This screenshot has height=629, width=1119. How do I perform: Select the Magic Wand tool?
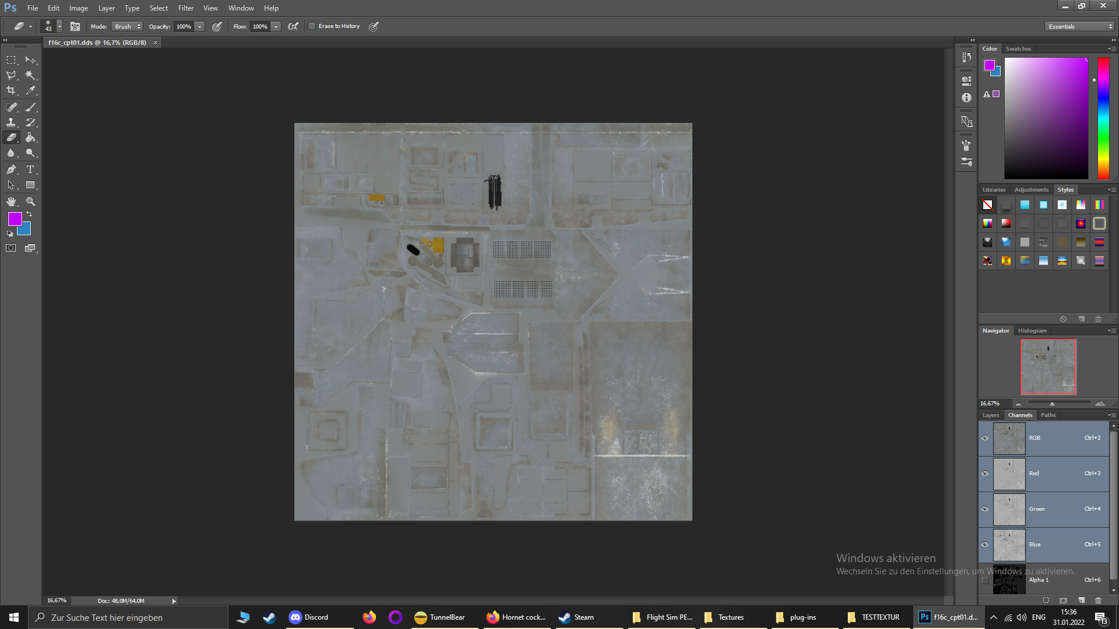[30, 75]
